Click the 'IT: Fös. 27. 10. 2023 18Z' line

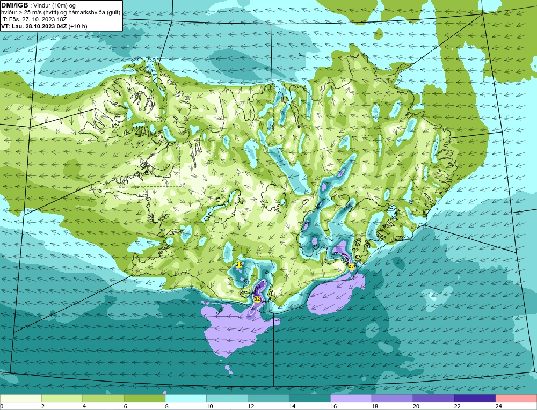[34, 19]
